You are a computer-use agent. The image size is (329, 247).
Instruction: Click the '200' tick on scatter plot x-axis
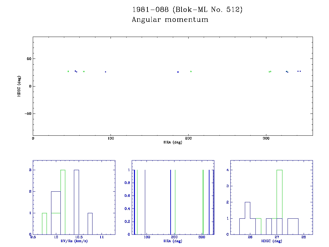coord(188,138)
